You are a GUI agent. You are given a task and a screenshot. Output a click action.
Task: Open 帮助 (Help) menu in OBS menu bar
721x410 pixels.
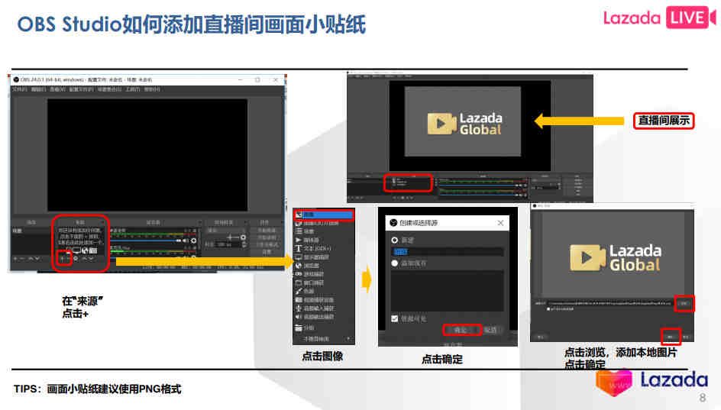(x=152, y=89)
